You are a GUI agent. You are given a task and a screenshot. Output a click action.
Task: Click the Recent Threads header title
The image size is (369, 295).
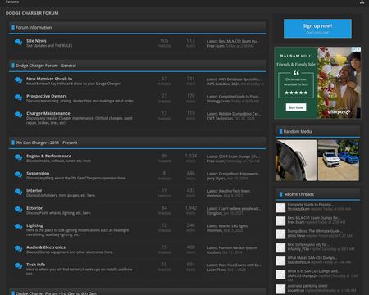click(299, 194)
